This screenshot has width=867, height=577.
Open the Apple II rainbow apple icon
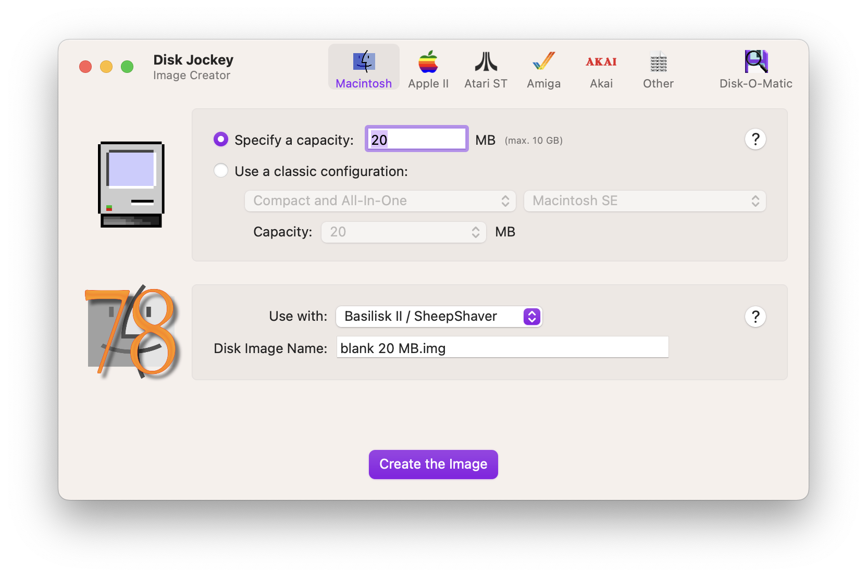(428, 62)
